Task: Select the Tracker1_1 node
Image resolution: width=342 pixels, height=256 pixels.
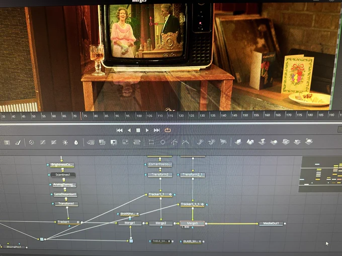Action: point(160,194)
